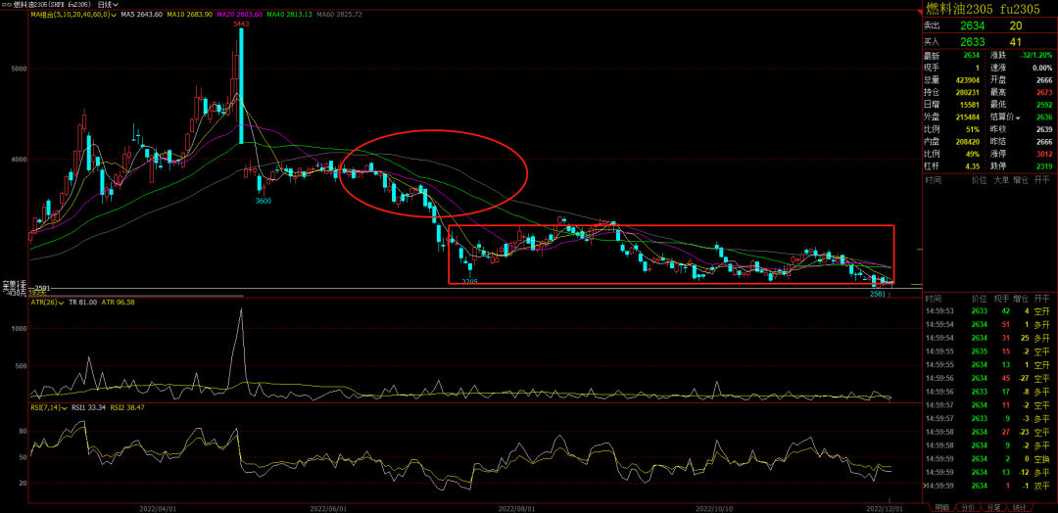Select the tick row with 增仓 25
Viewport: 1058px width, 513px height.
tap(987, 338)
